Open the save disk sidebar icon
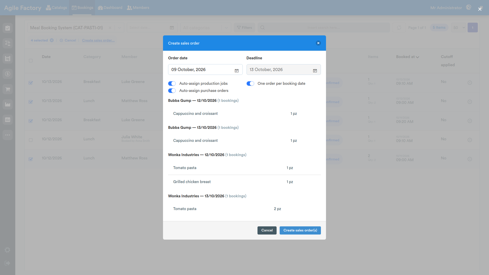 tap(8, 59)
